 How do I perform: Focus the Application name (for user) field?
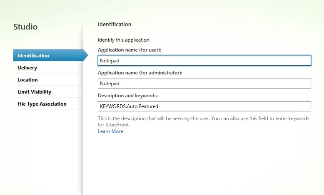(x=204, y=61)
